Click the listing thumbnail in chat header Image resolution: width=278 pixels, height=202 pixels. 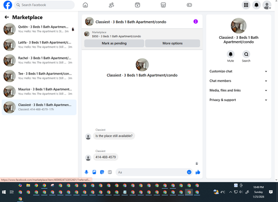click(x=90, y=22)
